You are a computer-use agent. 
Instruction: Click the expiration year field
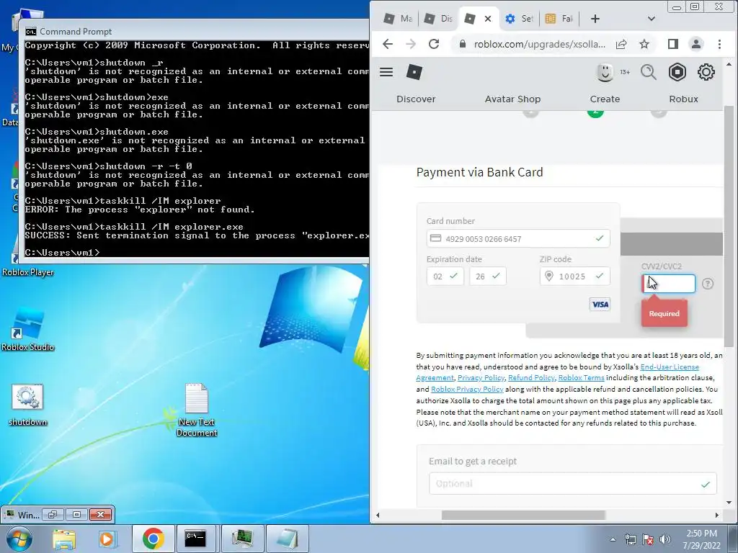[488, 276]
